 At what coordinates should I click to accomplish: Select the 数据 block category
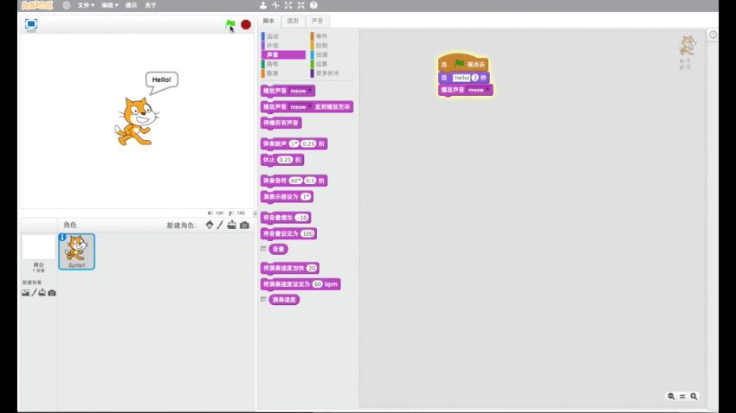click(x=283, y=73)
